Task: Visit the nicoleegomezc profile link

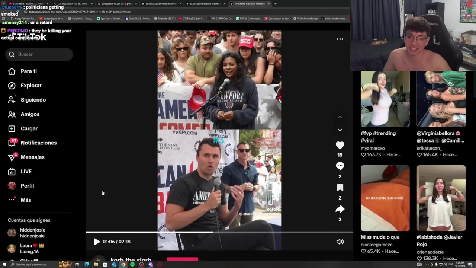Action: click(376, 245)
